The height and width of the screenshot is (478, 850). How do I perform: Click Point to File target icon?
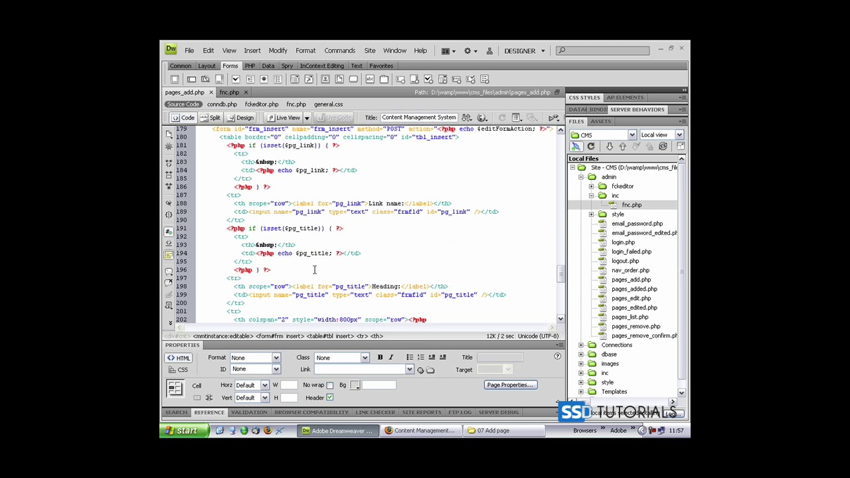pos(420,370)
